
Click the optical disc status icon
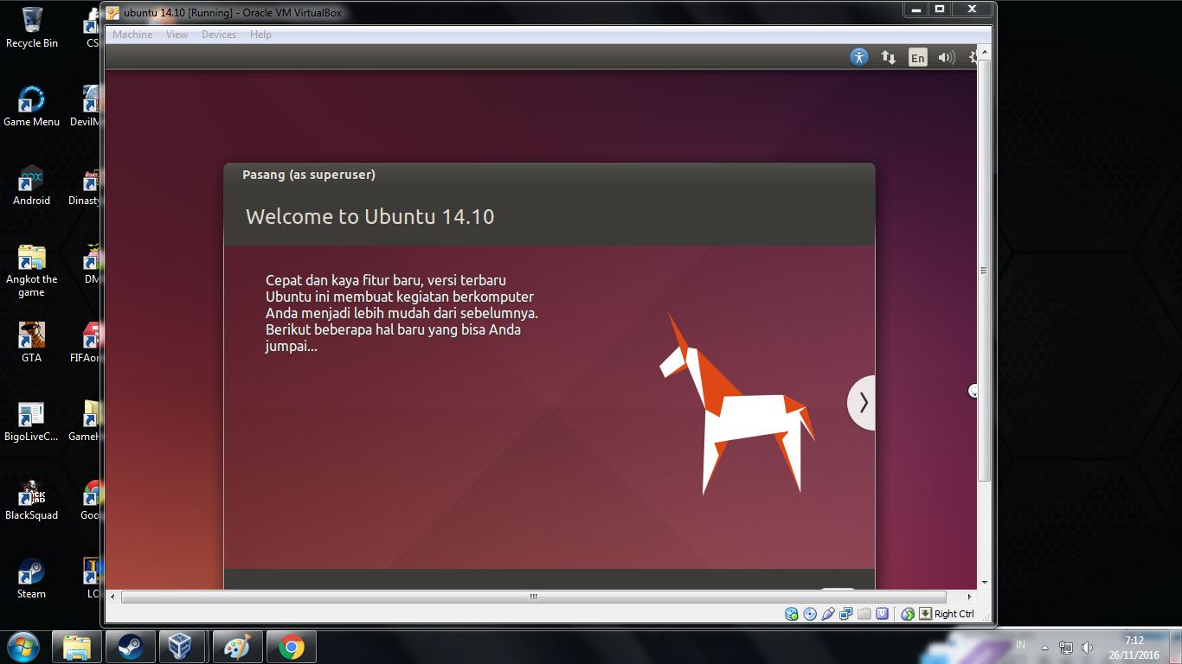[810, 614]
